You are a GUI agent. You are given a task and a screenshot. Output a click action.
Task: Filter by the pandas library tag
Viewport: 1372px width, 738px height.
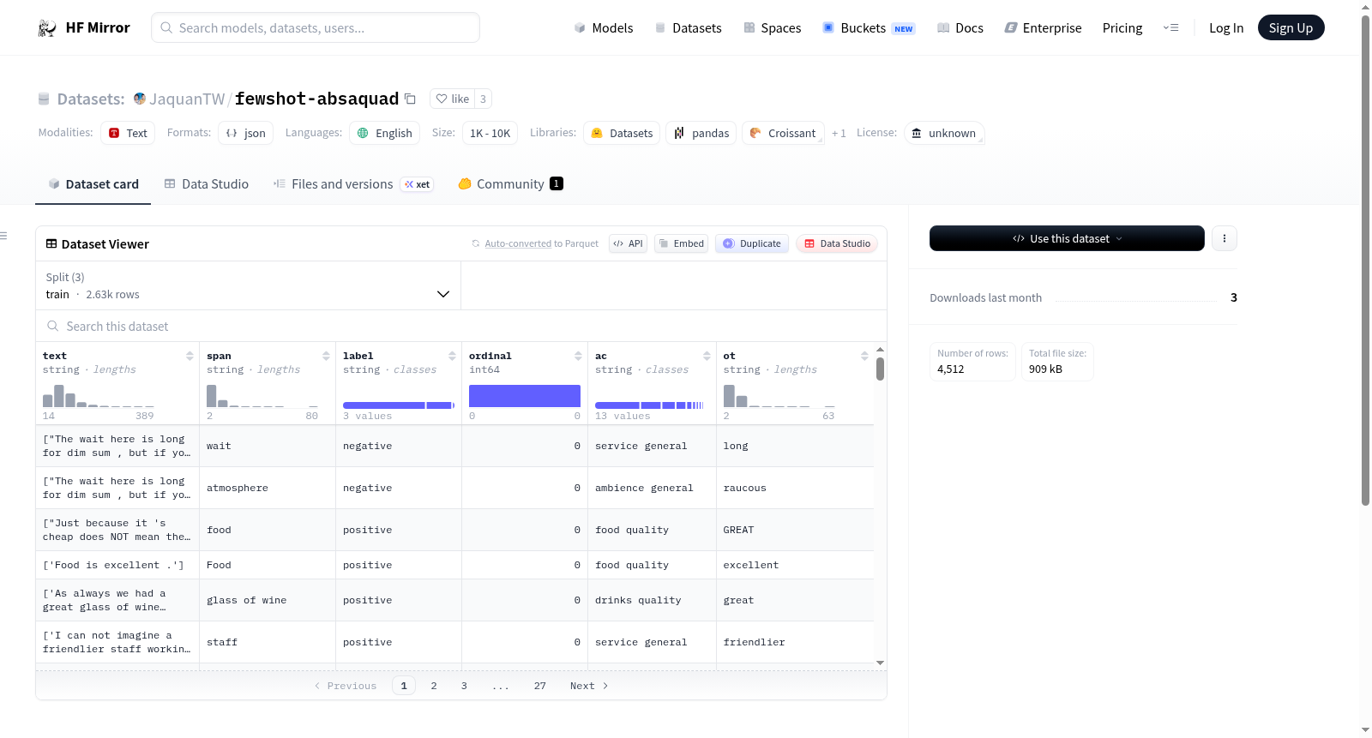pos(701,133)
